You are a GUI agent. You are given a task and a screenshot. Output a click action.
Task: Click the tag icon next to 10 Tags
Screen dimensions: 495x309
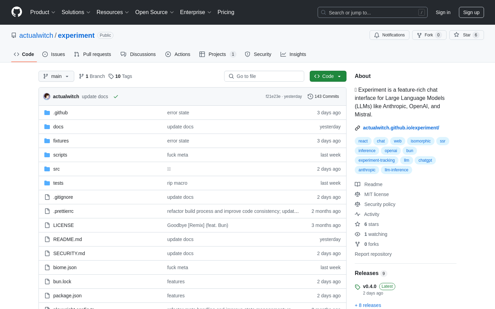pos(111,76)
